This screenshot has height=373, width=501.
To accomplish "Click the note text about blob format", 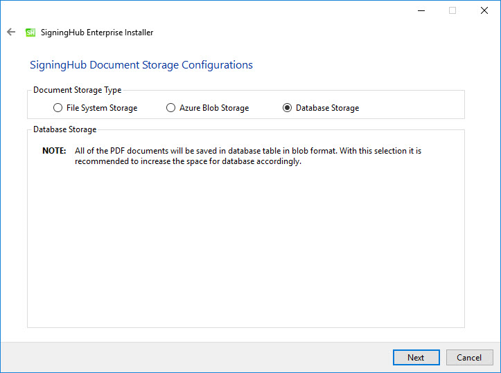I will click(248, 156).
